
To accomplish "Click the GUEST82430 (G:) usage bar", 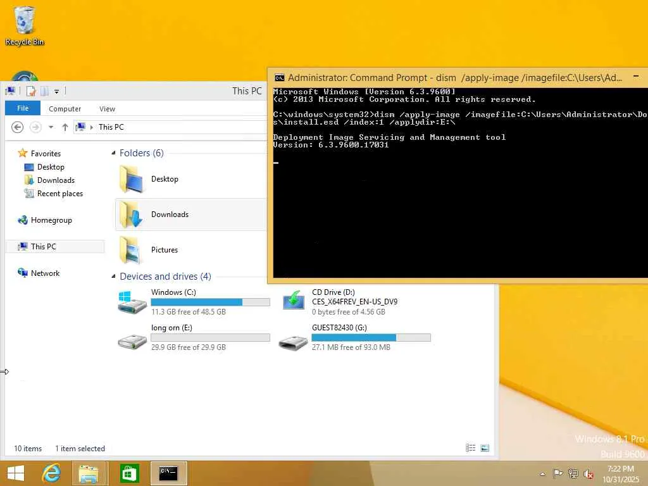I will [x=371, y=338].
